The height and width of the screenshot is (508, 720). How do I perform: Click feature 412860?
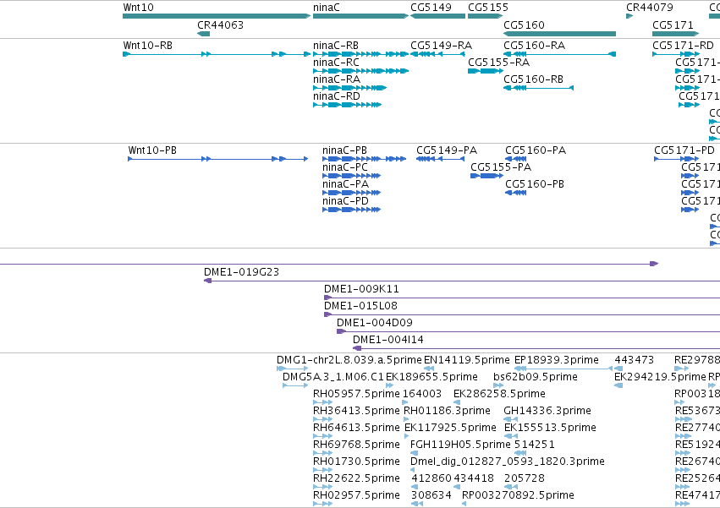pos(415,488)
